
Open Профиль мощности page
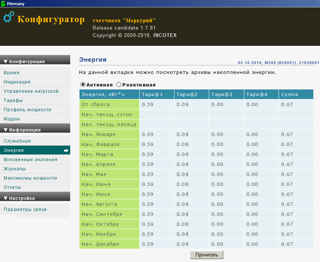35,110
